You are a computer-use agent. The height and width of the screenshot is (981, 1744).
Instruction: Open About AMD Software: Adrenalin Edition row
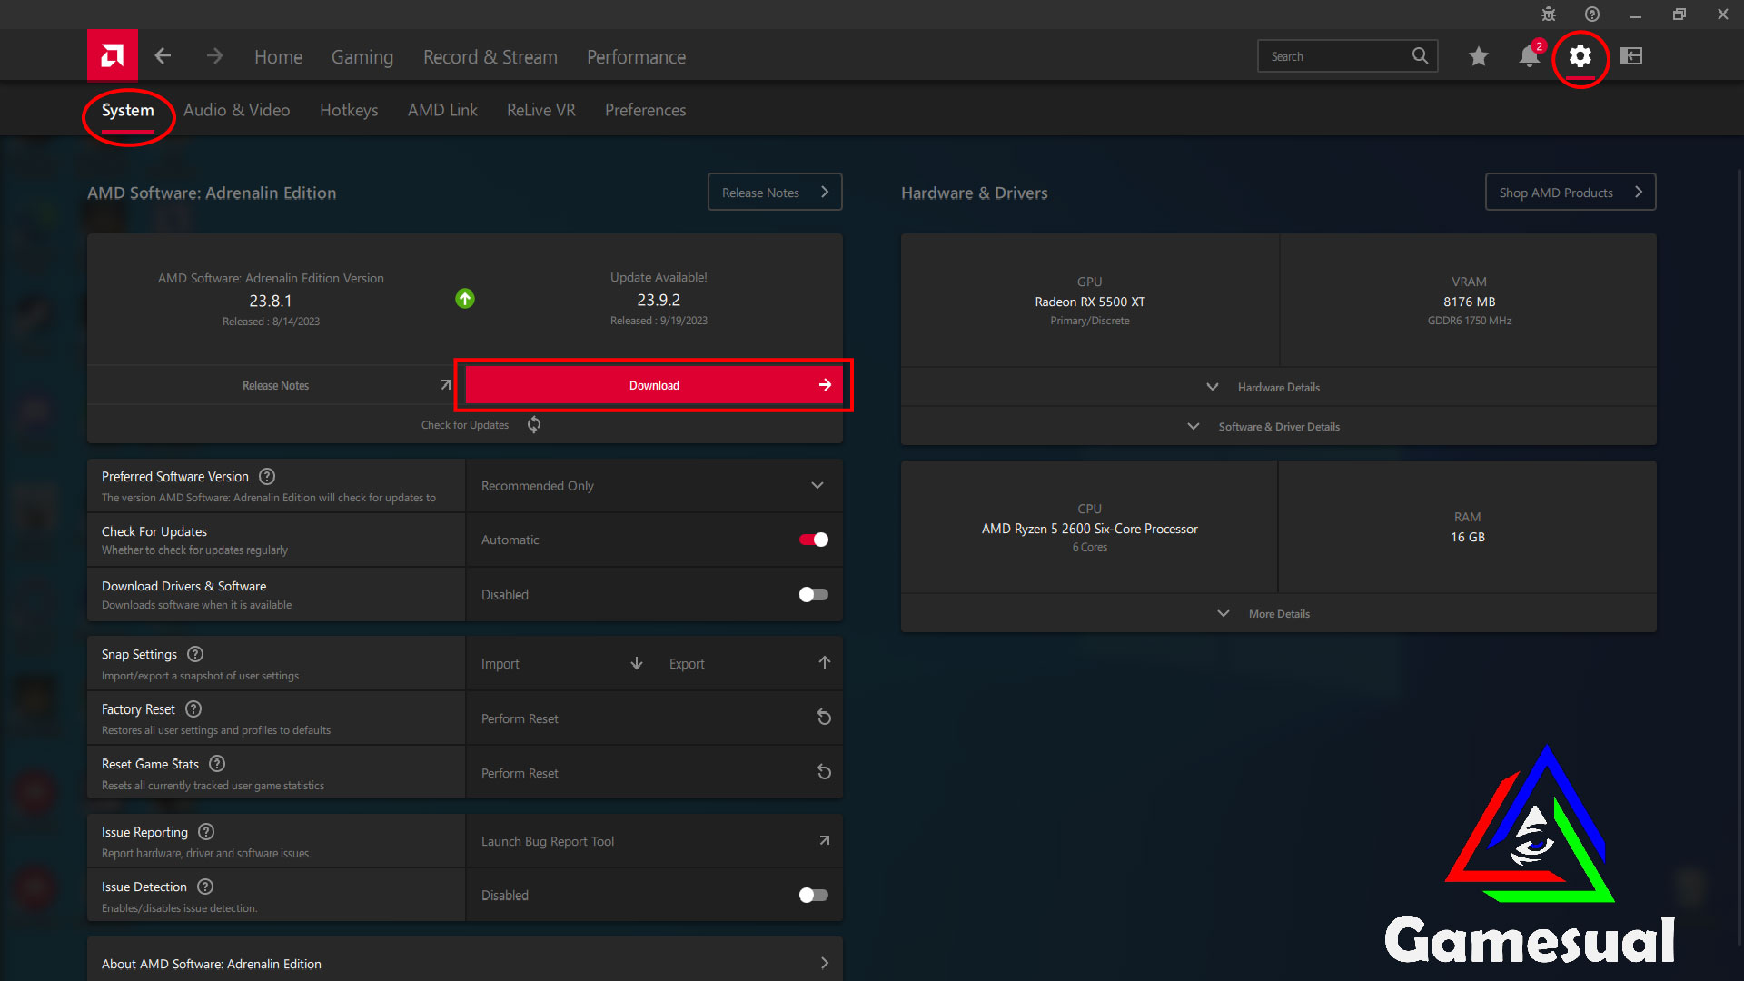465,963
